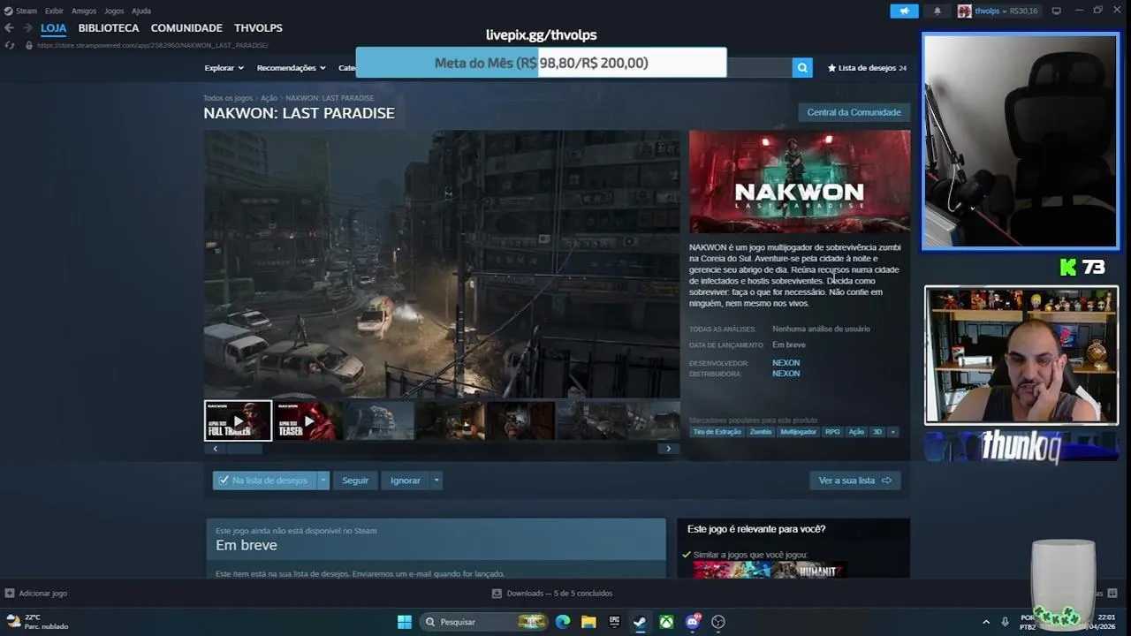Click the Steam taskbar icon
The width and height of the screenshot is (1131, 636).
tap(640, 622)
